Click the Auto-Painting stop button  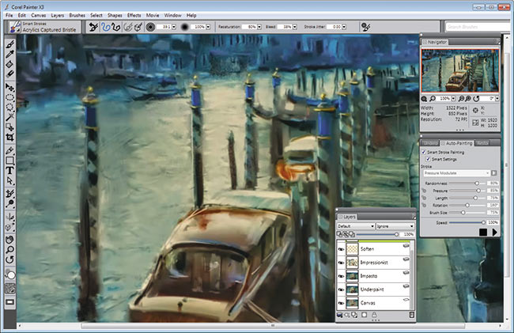[483, 232]
